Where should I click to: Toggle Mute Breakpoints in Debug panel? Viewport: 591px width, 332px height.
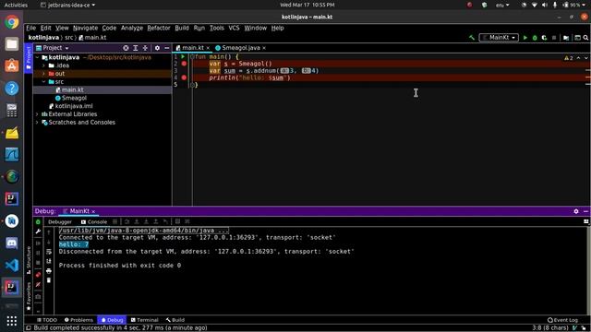tap(38, 285)
